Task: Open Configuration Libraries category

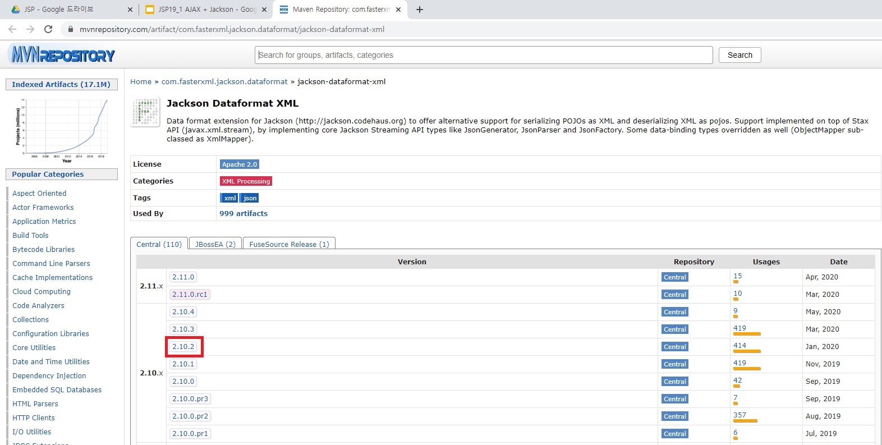Action: tap(50, 333)
